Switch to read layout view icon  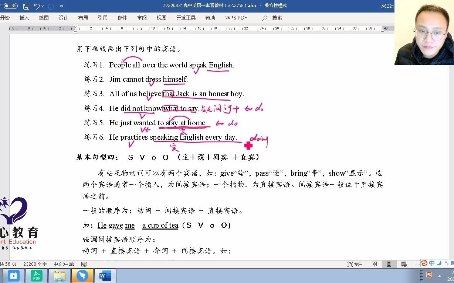click(374, 264)
